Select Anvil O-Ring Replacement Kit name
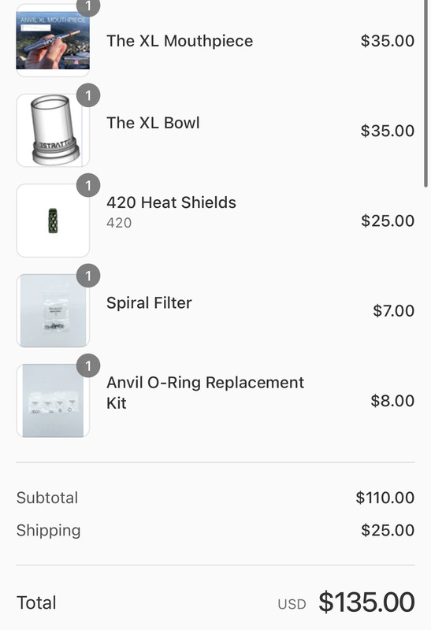The width and height of the screenshot is (431, 630). point(205,392)
